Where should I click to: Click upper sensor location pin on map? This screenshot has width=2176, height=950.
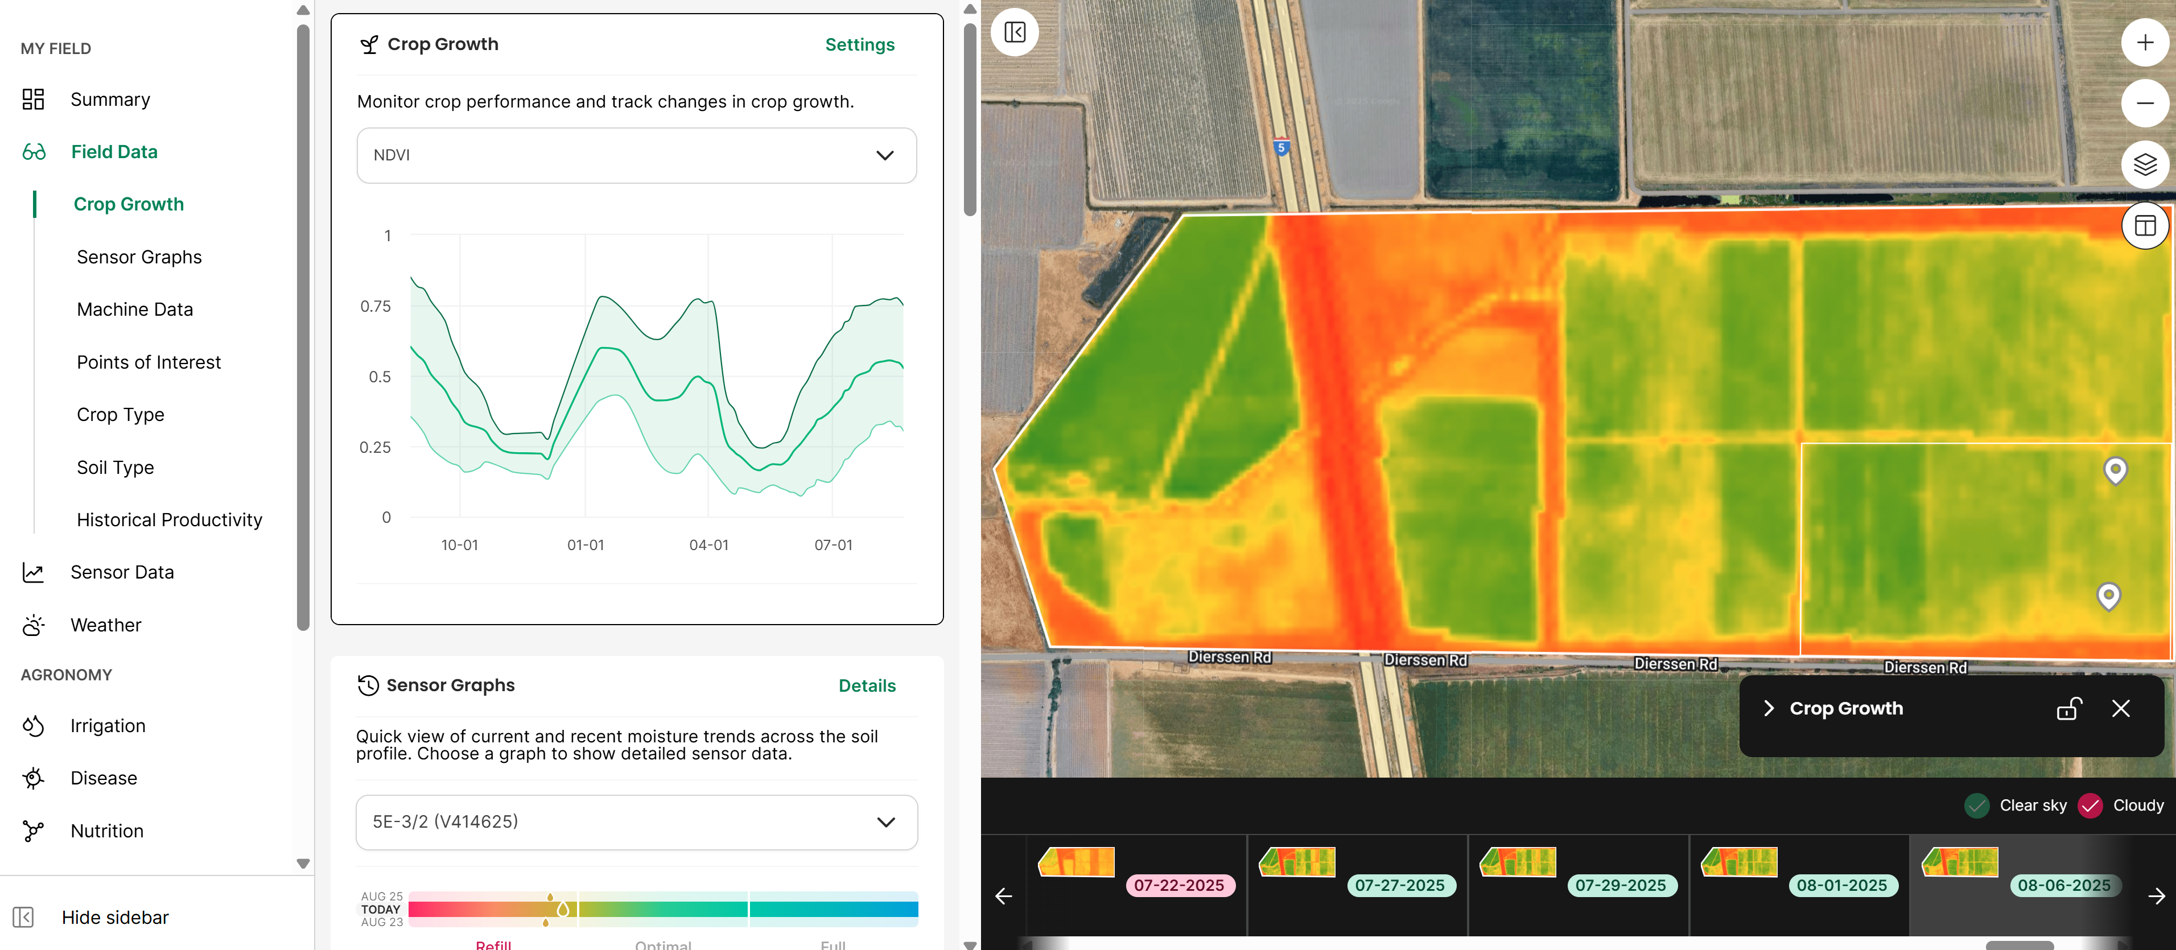pyautogui.click(x=2115, y=469)
